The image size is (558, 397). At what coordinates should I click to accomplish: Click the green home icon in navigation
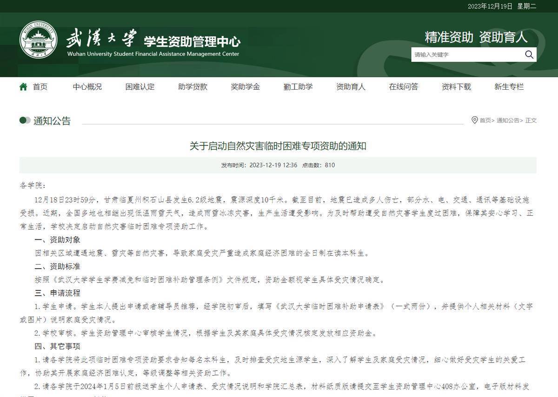[x=23, y=87]
